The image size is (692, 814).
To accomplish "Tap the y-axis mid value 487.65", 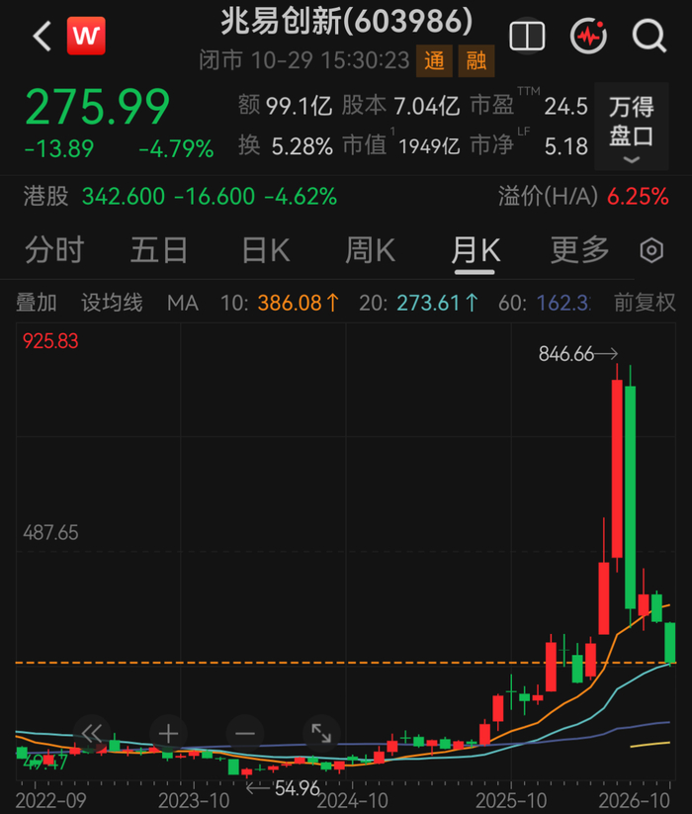I will 50,533.
